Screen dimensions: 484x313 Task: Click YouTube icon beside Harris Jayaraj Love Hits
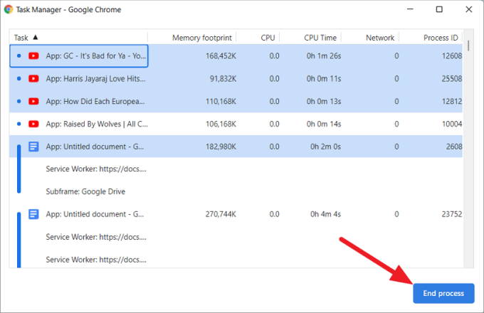point(33,78)
